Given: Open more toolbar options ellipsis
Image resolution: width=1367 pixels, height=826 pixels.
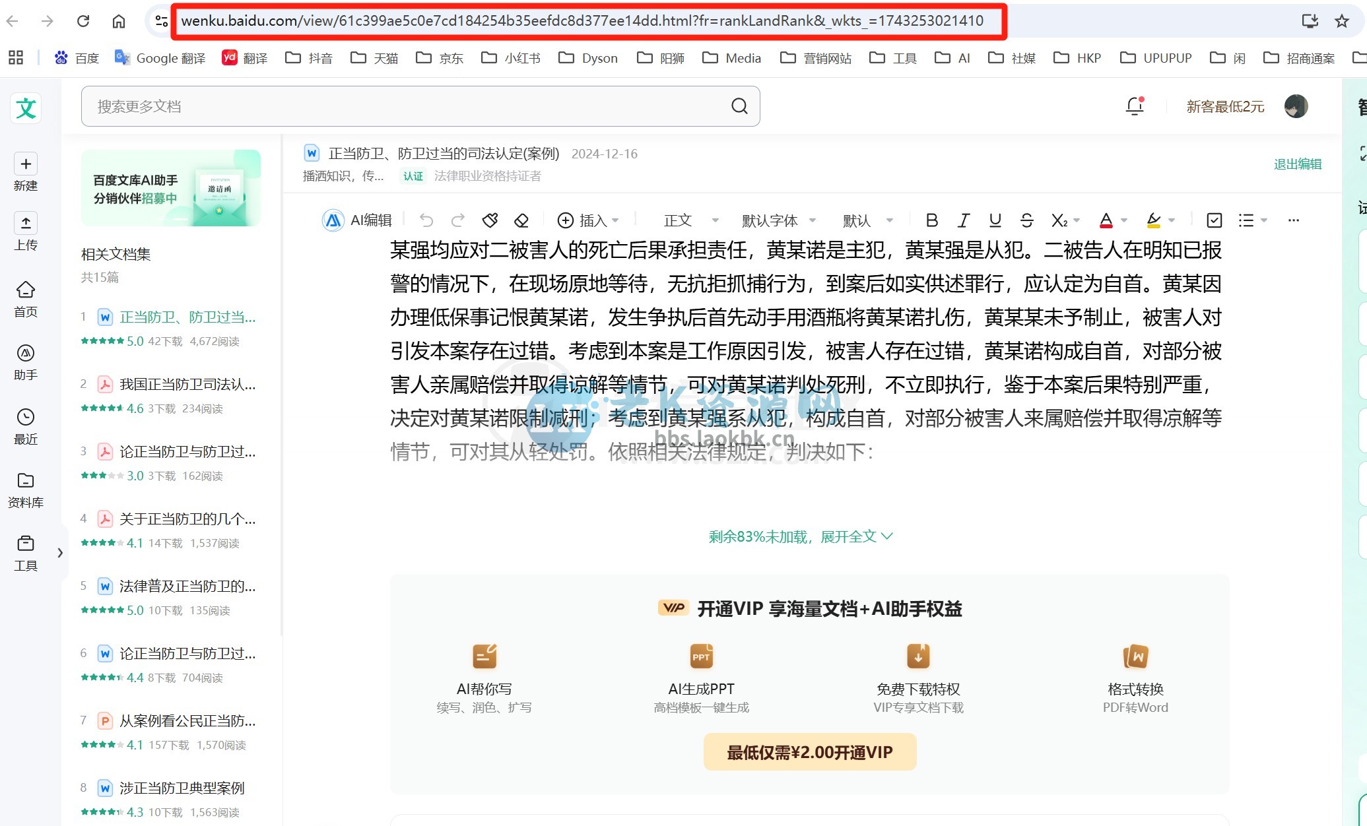Looking at the screenshot, I should 1293,220.
